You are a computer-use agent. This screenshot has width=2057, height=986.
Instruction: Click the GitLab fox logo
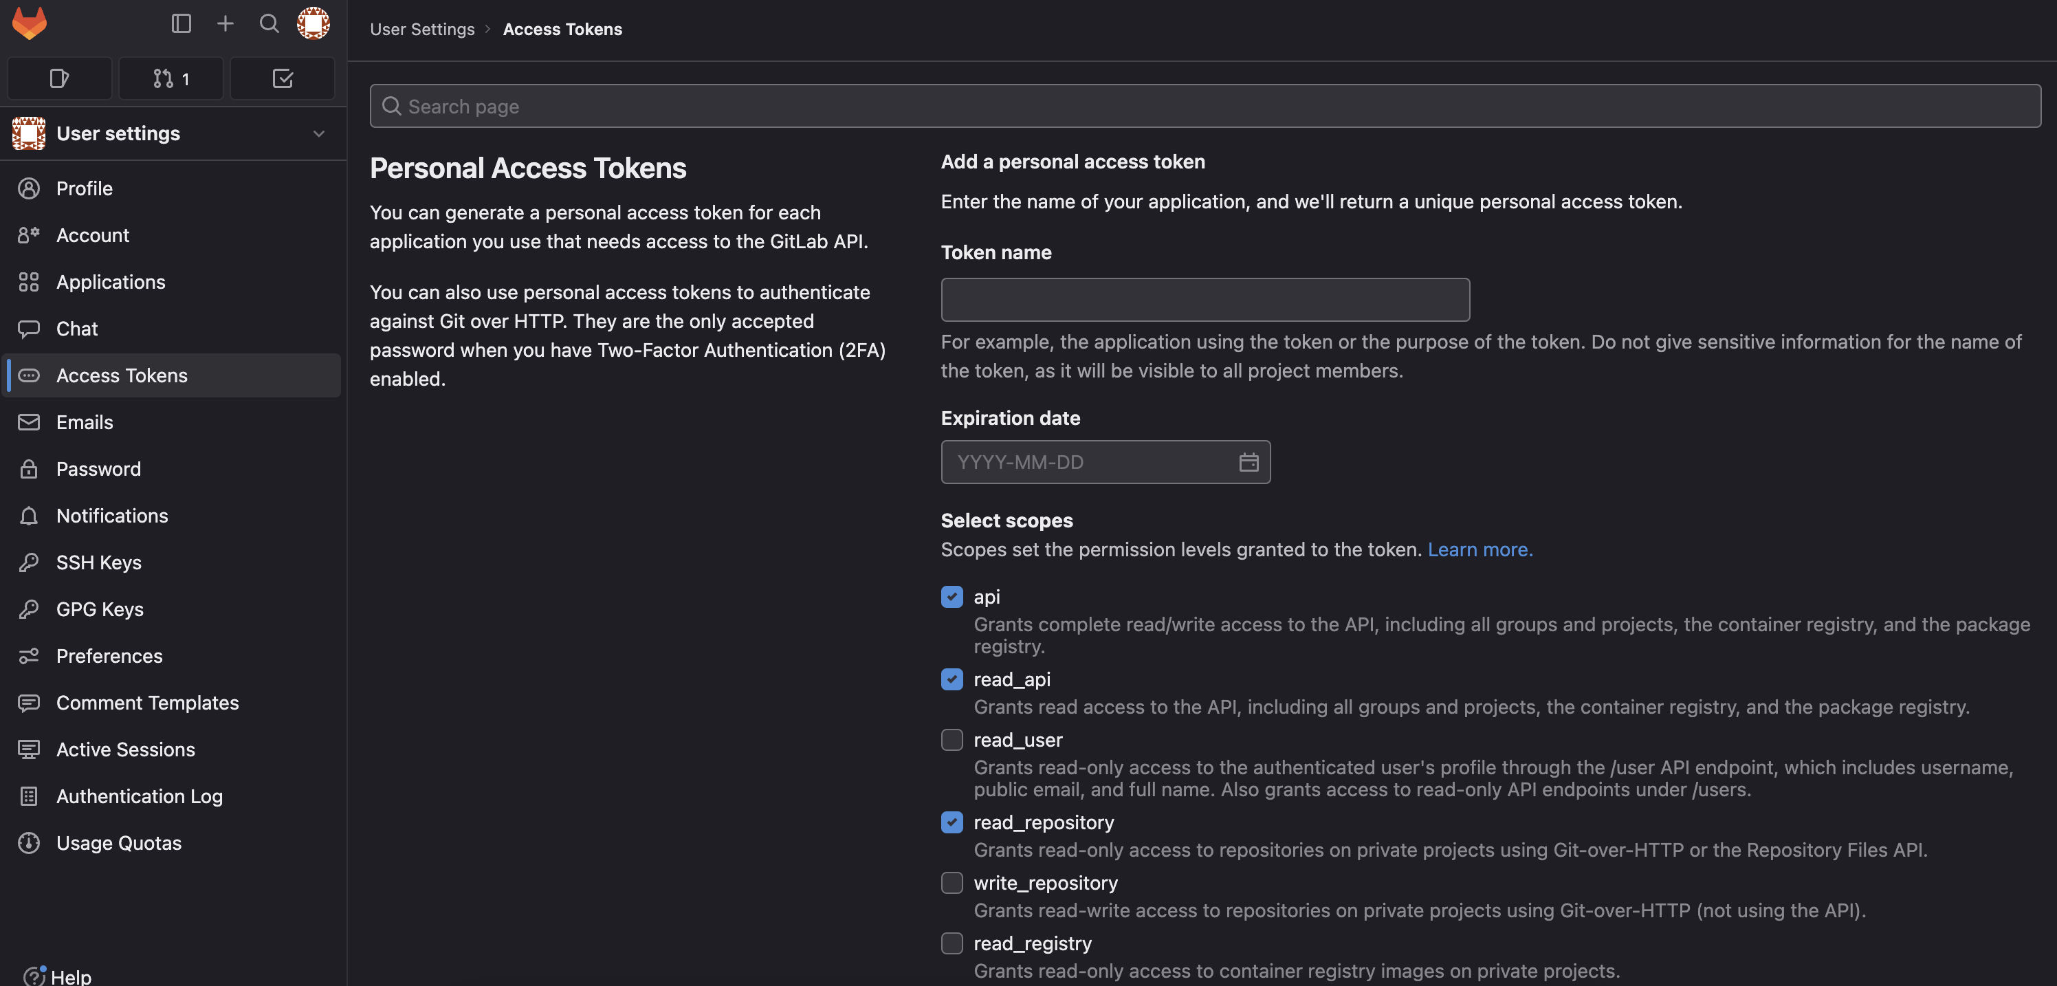pyautogui.click(x=30, y=23)
